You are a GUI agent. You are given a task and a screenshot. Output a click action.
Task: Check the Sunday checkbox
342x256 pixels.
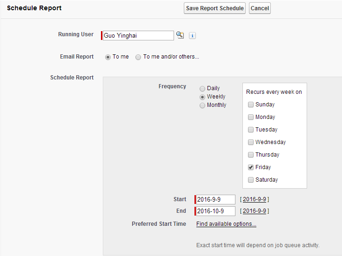[x=251, y=105]
